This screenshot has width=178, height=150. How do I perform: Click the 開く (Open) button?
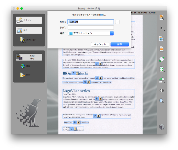pos(29,30)
